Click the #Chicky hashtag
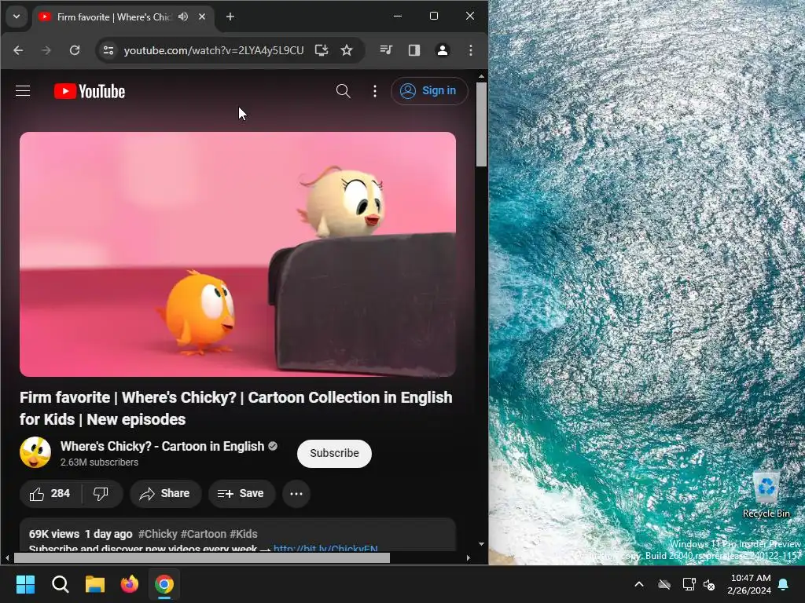The width and height of the screenshot is (805, 603). [x=157, y=534]
